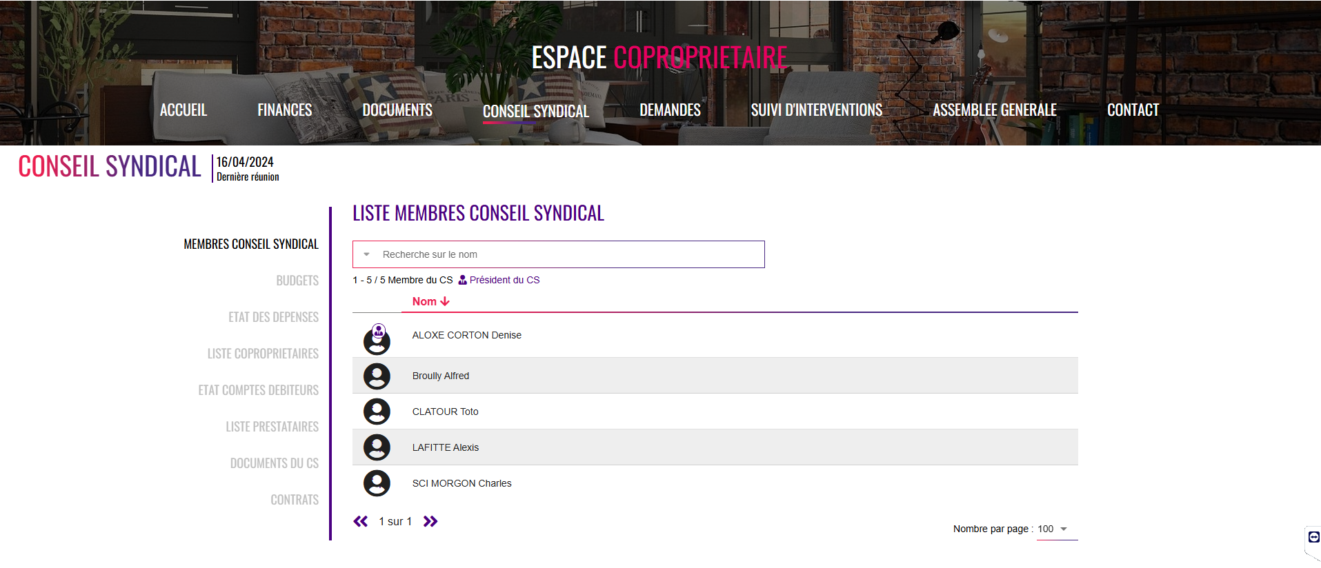Click the Recherche sur le nom field
This screenshot has height=568, width=1321.
(559, 254)
